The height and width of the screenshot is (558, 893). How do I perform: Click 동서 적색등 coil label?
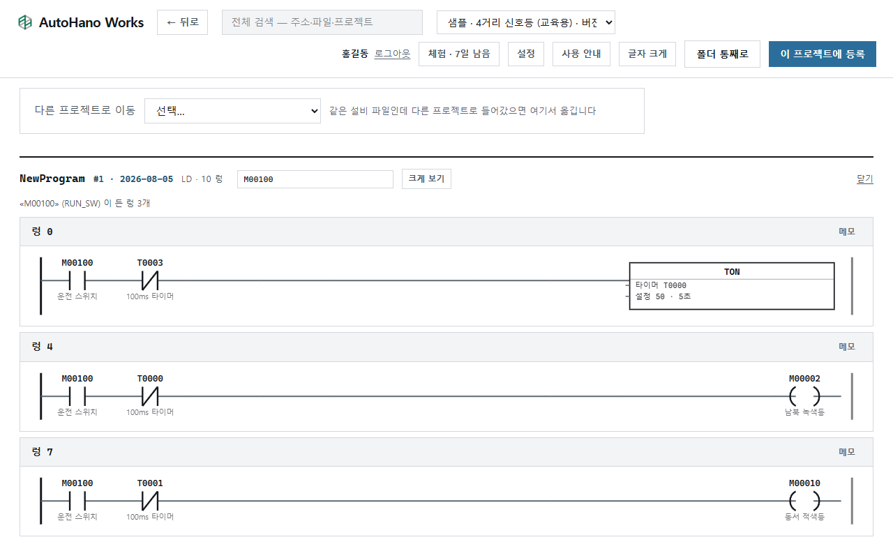(x=804, y=517)
